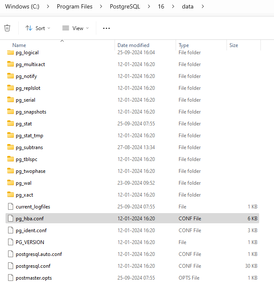Select the file name postgresql.auto.conf
The height and width of the screenshot is (286, 274).
pos(39,254)
